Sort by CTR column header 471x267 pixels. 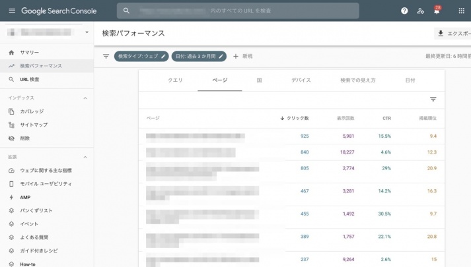point(386,118)
